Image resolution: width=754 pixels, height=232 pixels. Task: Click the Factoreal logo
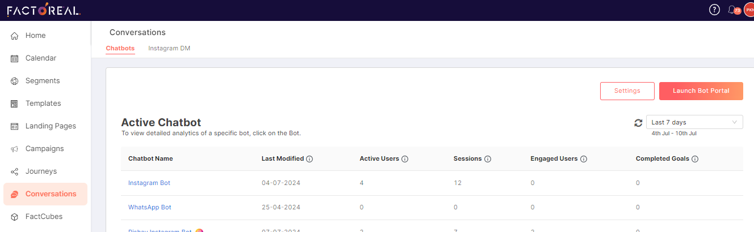click(44, 10)
